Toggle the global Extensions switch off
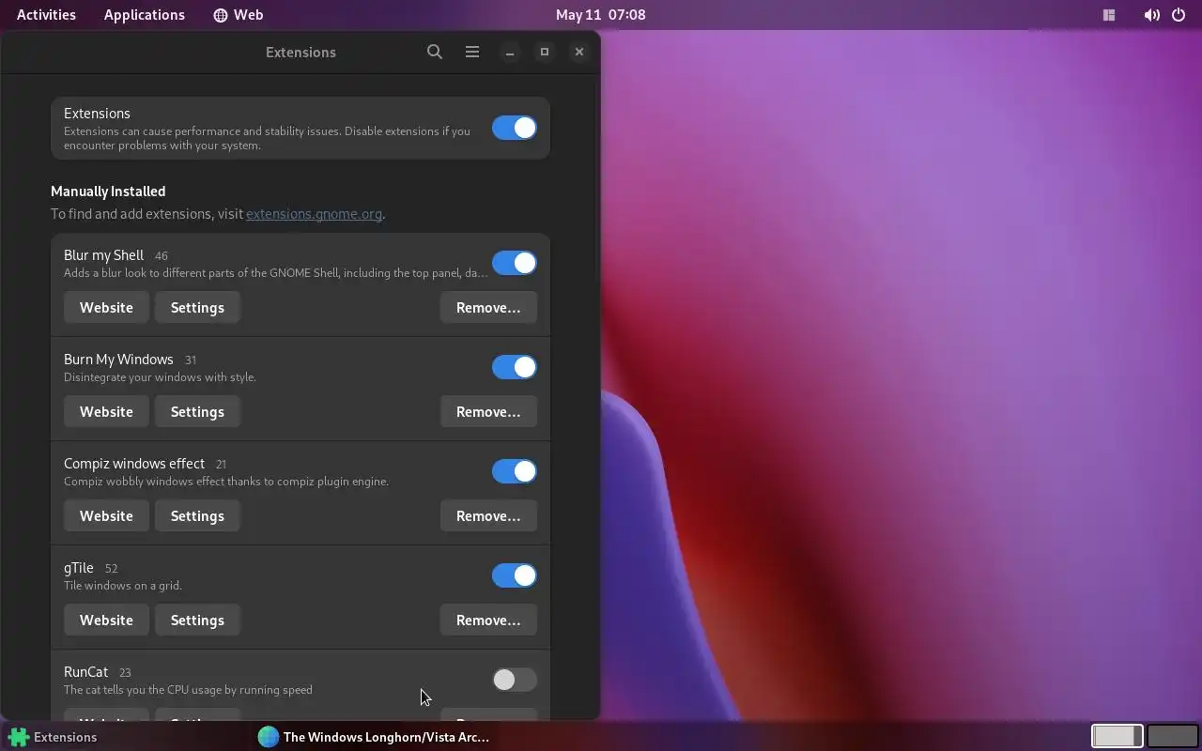The width and height of the screenshot is (1202, 751). point(515,128)
